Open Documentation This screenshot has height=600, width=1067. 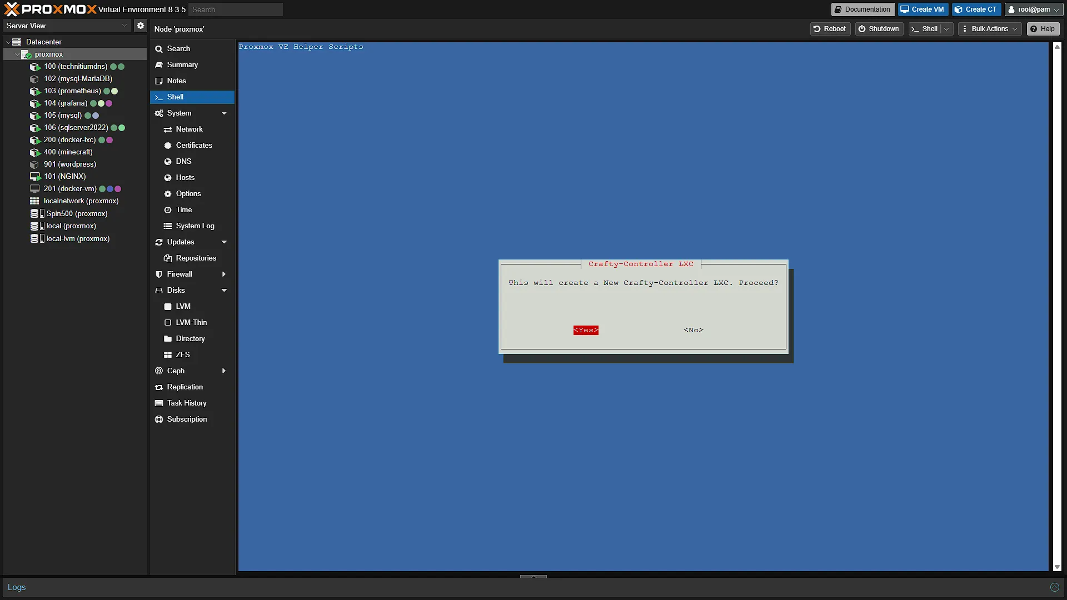click(862, 9)
